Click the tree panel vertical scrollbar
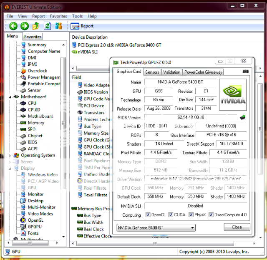Image resolution: width=267 pixels, height=260 pixels. pos(63,123)
